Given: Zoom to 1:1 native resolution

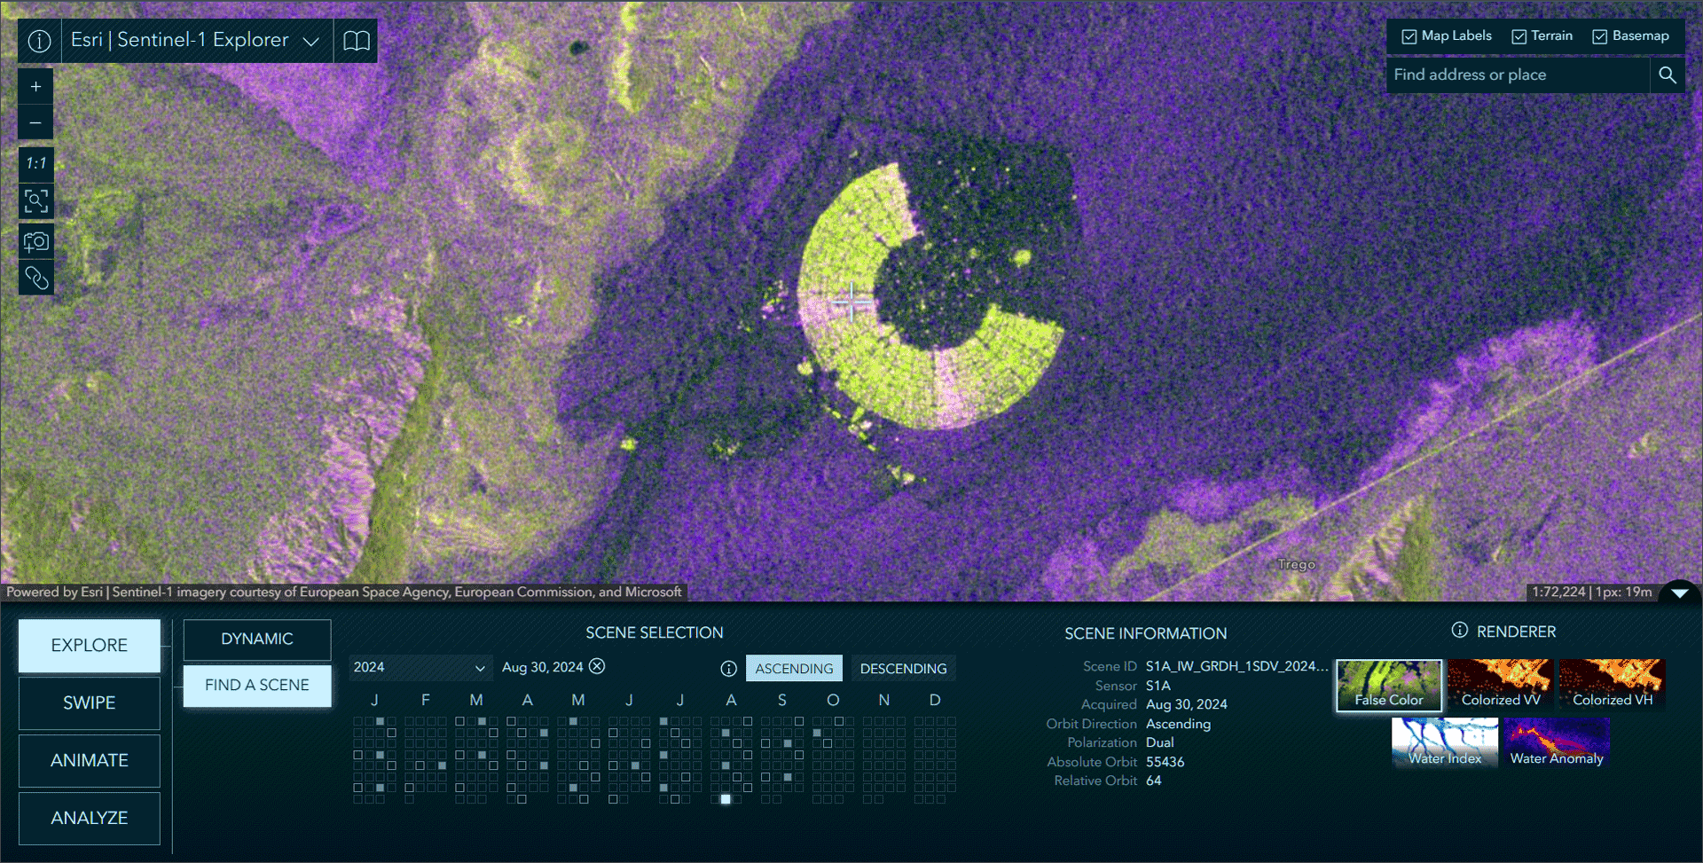Looking at the screenshot, I should pos(36,164).
